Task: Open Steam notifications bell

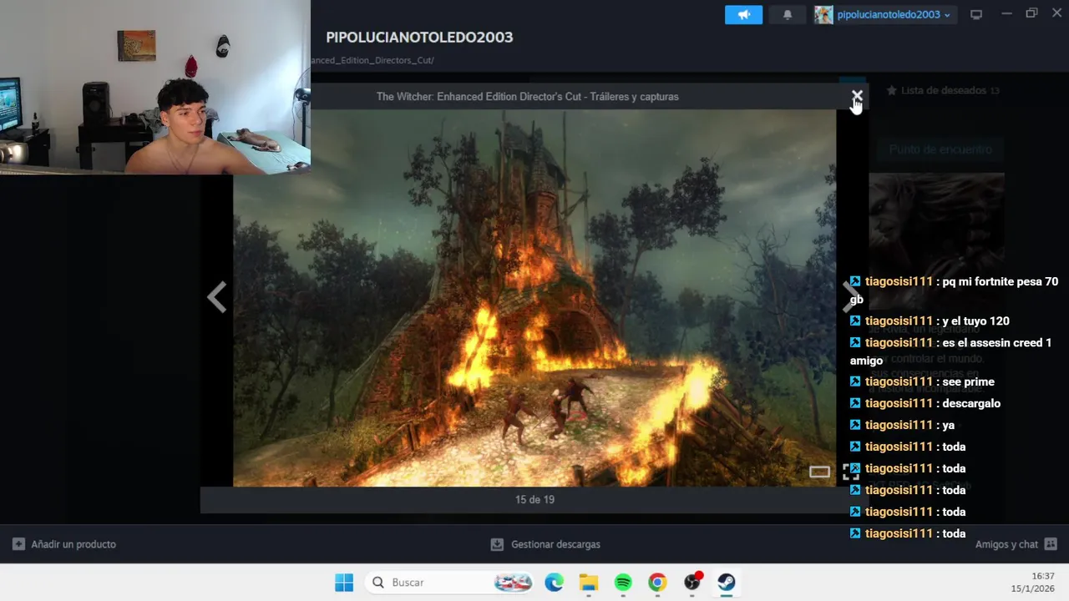Action: coord(787,14)
